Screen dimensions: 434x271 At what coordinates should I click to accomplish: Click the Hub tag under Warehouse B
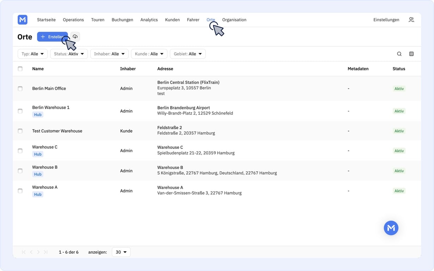[x=38, y=174]
